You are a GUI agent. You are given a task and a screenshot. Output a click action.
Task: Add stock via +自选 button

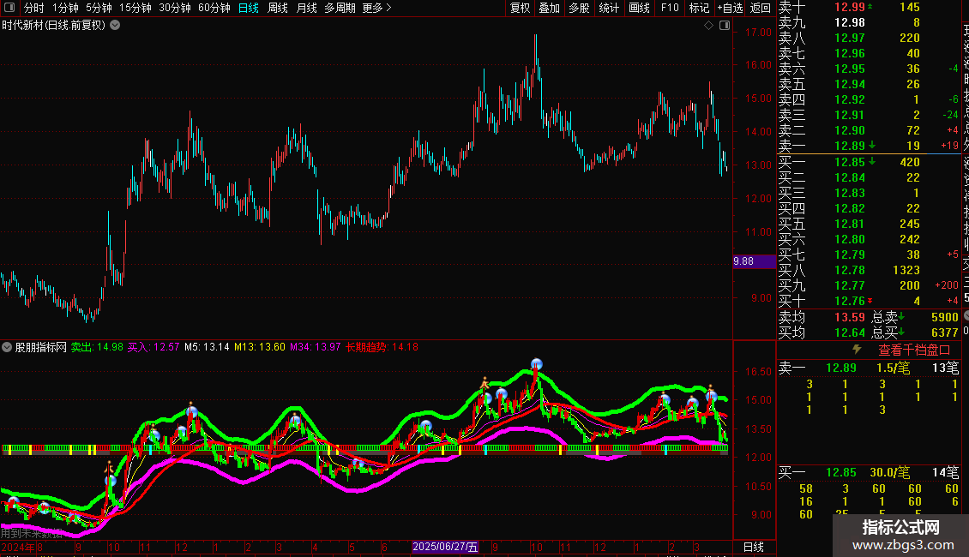pos(730,8)
